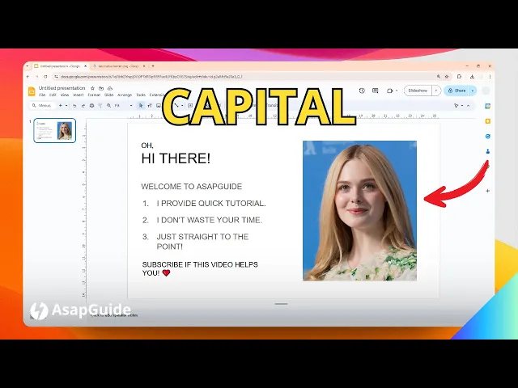518x388 pixels.
Task: Click the Slideshow button
Action: (x=418, y=91)
